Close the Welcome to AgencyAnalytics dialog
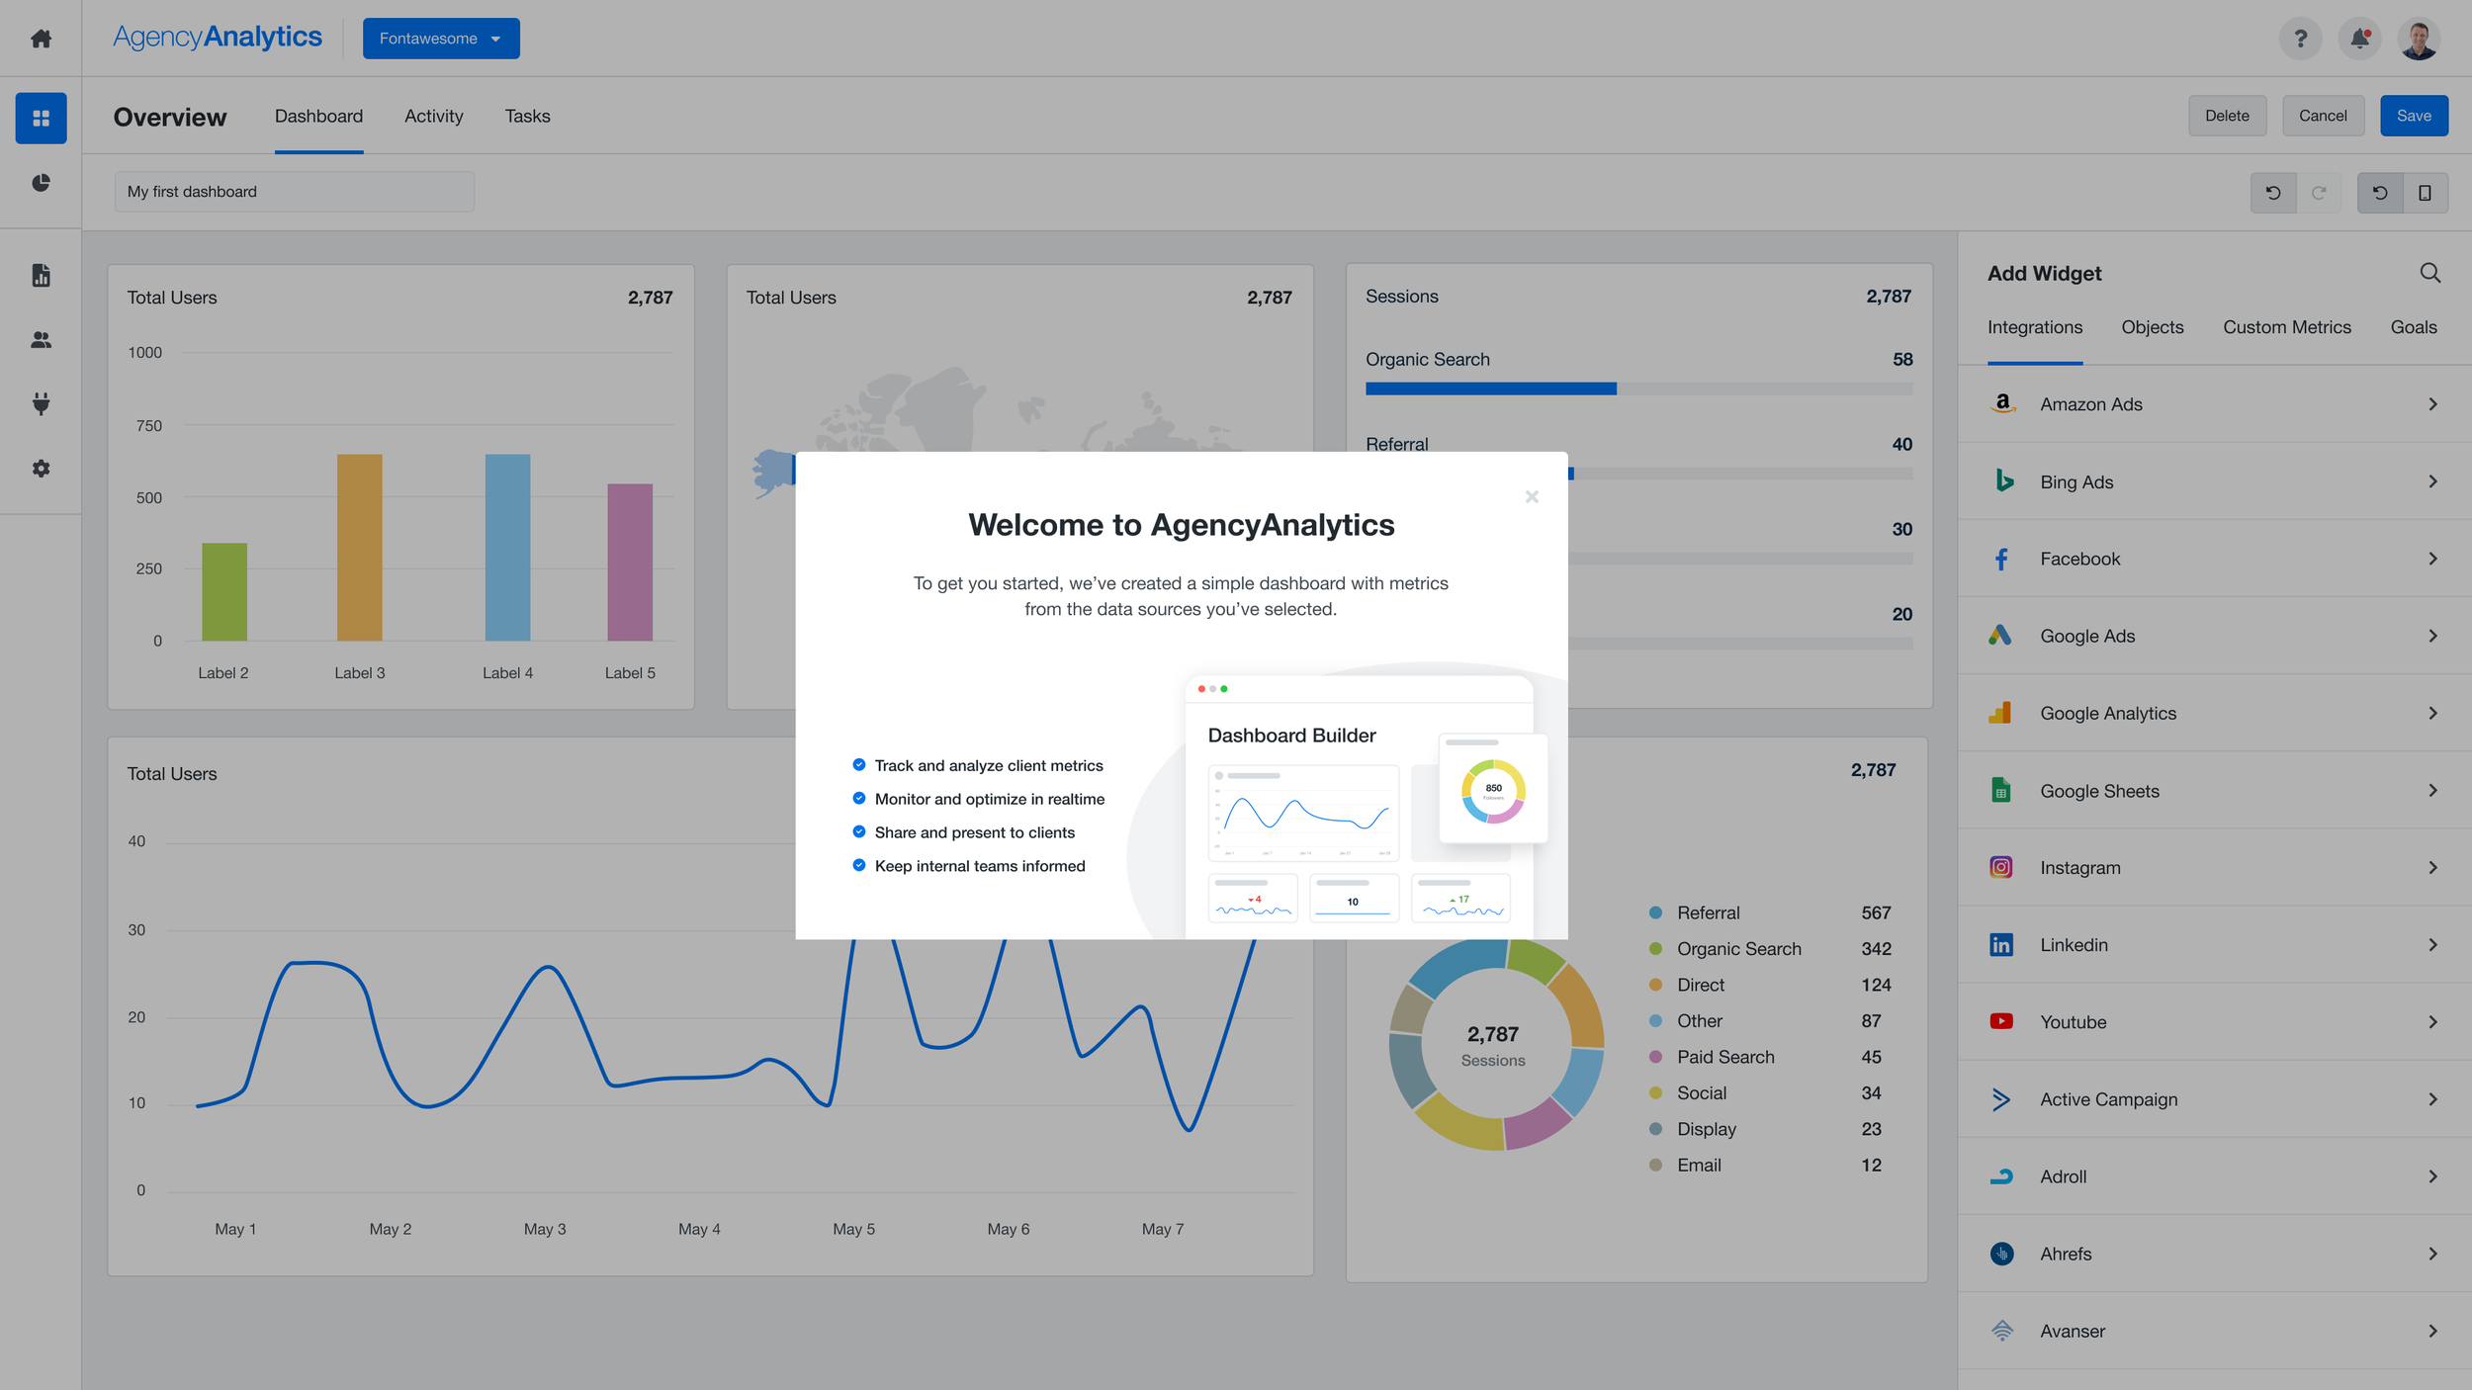Viewport: 2472px width, 1390px height. [x=1532, y=496]
